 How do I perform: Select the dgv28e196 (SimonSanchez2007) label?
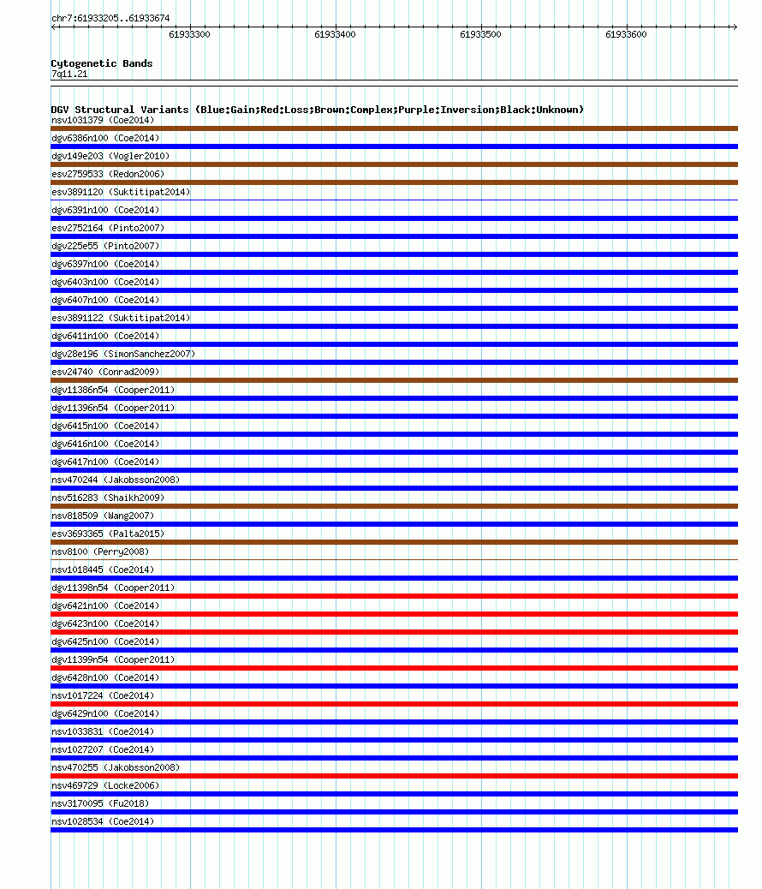point(123,354)
